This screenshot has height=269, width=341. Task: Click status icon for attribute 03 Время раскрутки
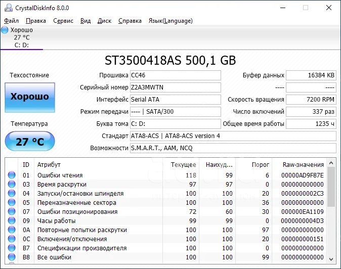pyautogui.click(x=12, y=184)
